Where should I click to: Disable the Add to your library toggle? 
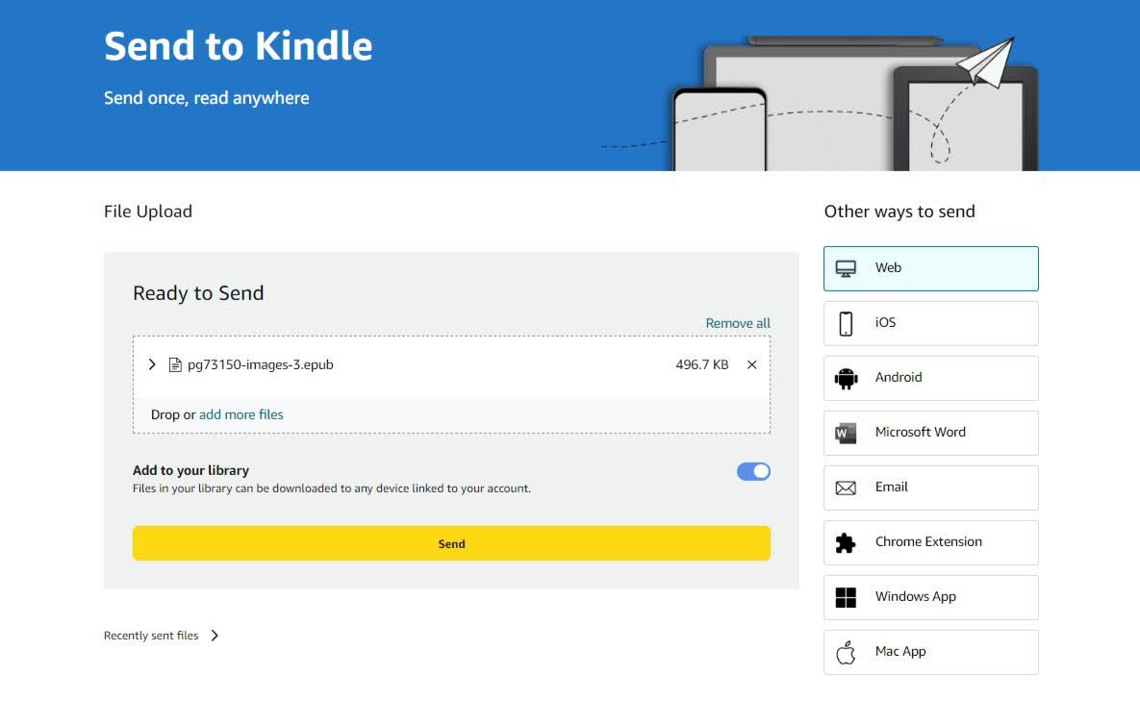[x=753, y=471]
